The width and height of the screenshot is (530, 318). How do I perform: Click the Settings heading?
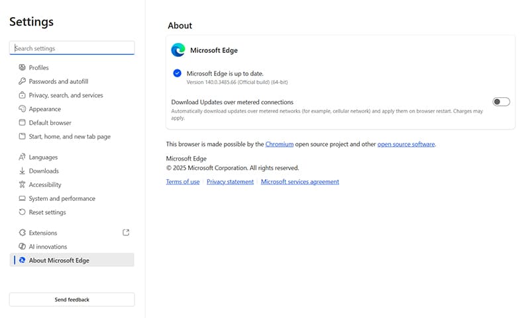[31, 22]
